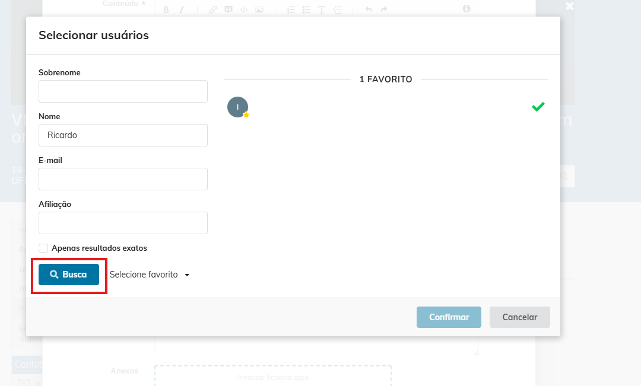This screenshot has width=641, height=386.
Task: Open the "Selecione favorito" dropdown
Action: (150, 275)
